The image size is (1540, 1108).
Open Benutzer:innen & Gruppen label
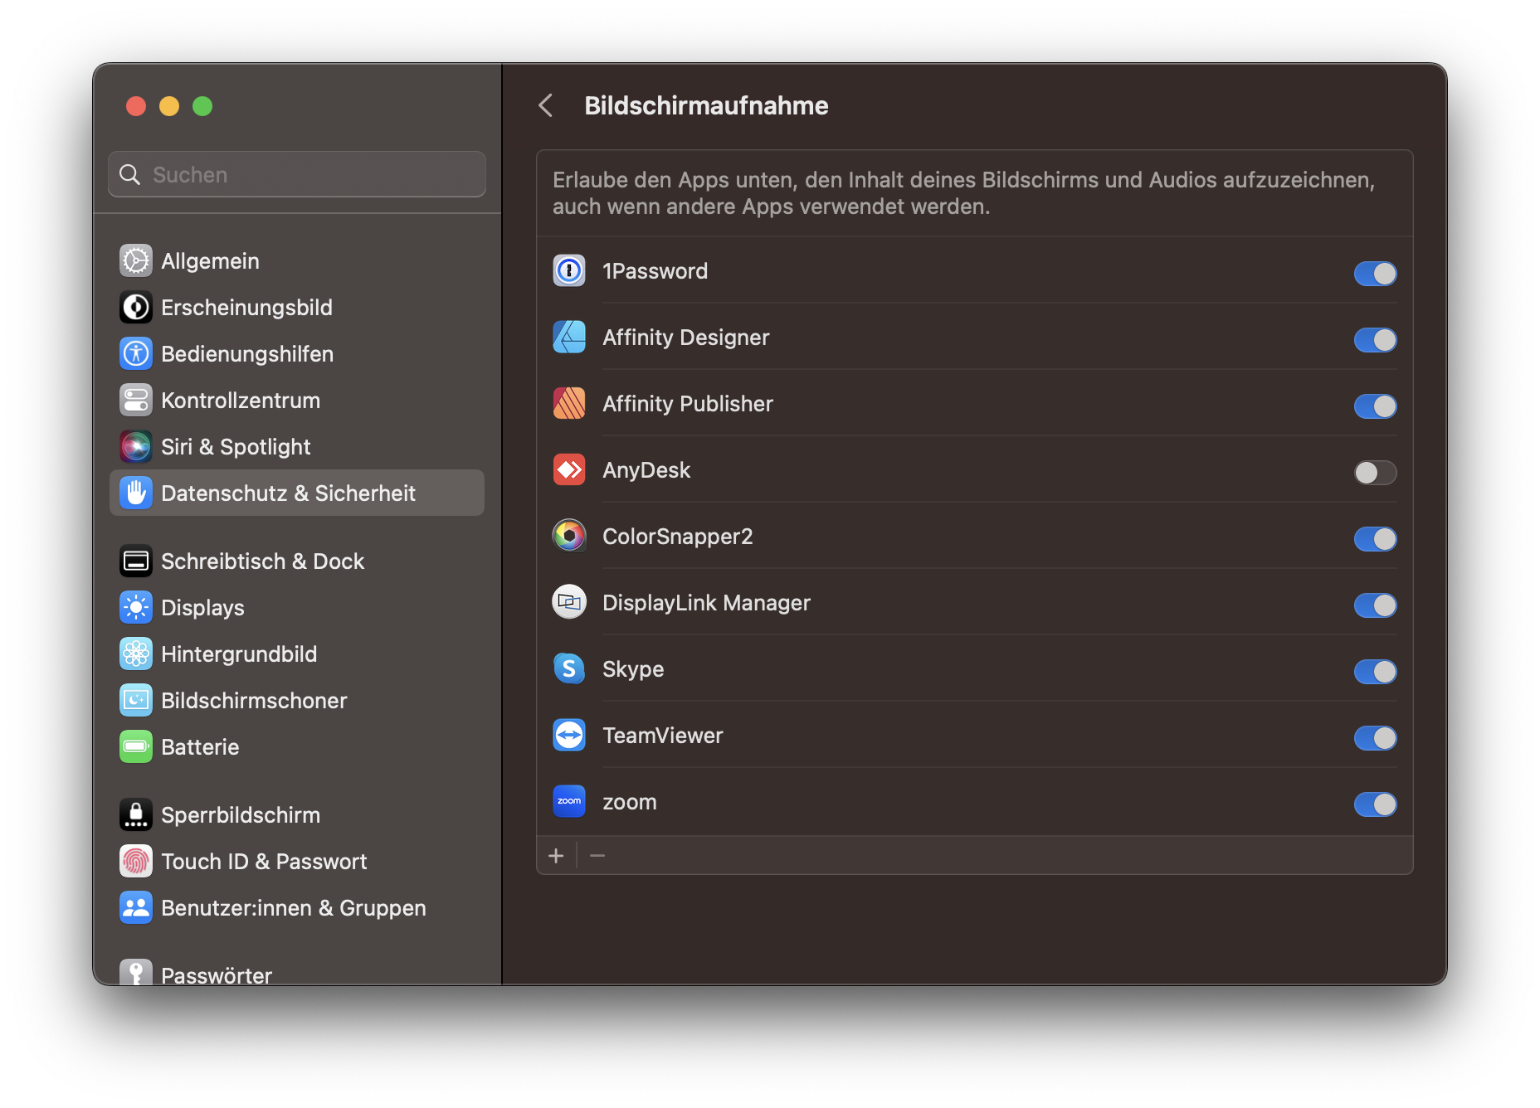pyautogui.click(x=294, y=907)
